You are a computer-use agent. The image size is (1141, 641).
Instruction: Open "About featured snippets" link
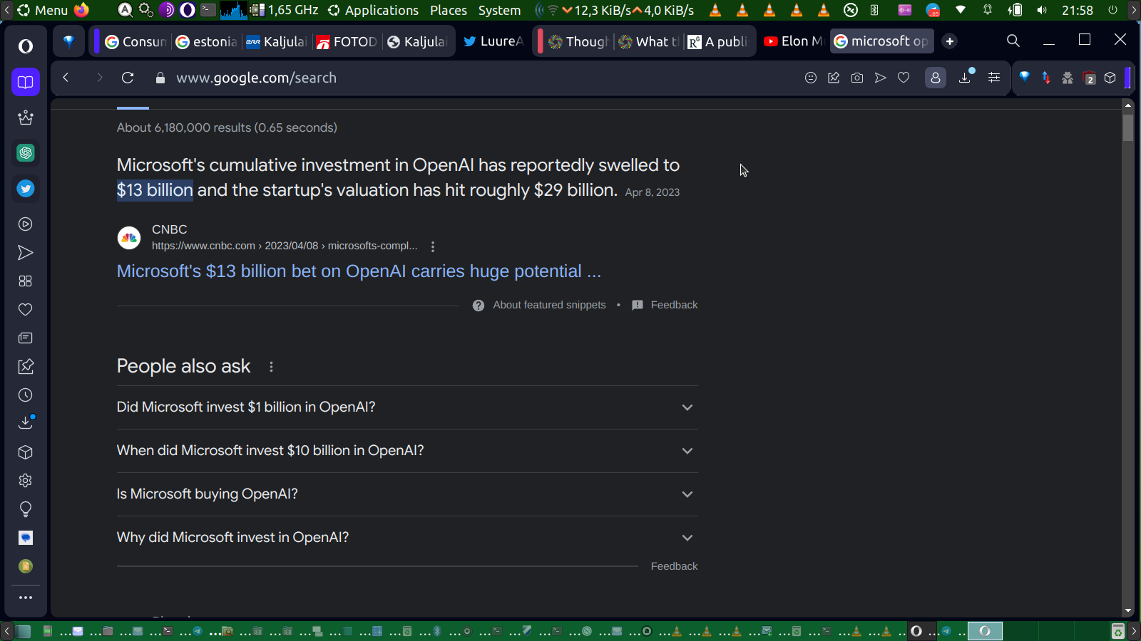pos(539,305)
